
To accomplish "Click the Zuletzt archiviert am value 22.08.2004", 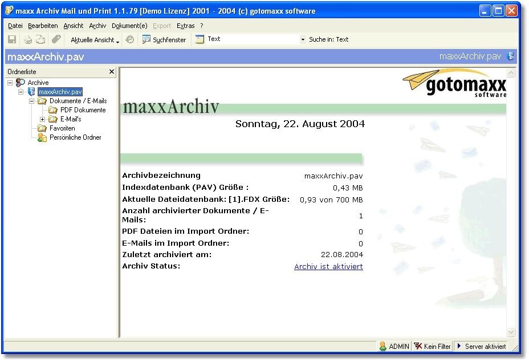I will (x=342, y=255).
